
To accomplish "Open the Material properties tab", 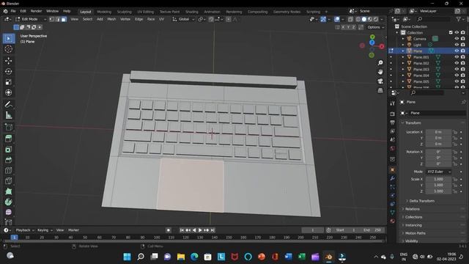I will 393,221.
